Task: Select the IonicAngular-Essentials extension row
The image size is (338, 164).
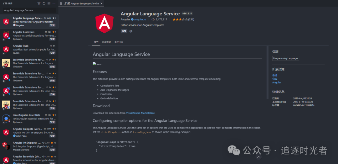Action: tap(29, 119)
